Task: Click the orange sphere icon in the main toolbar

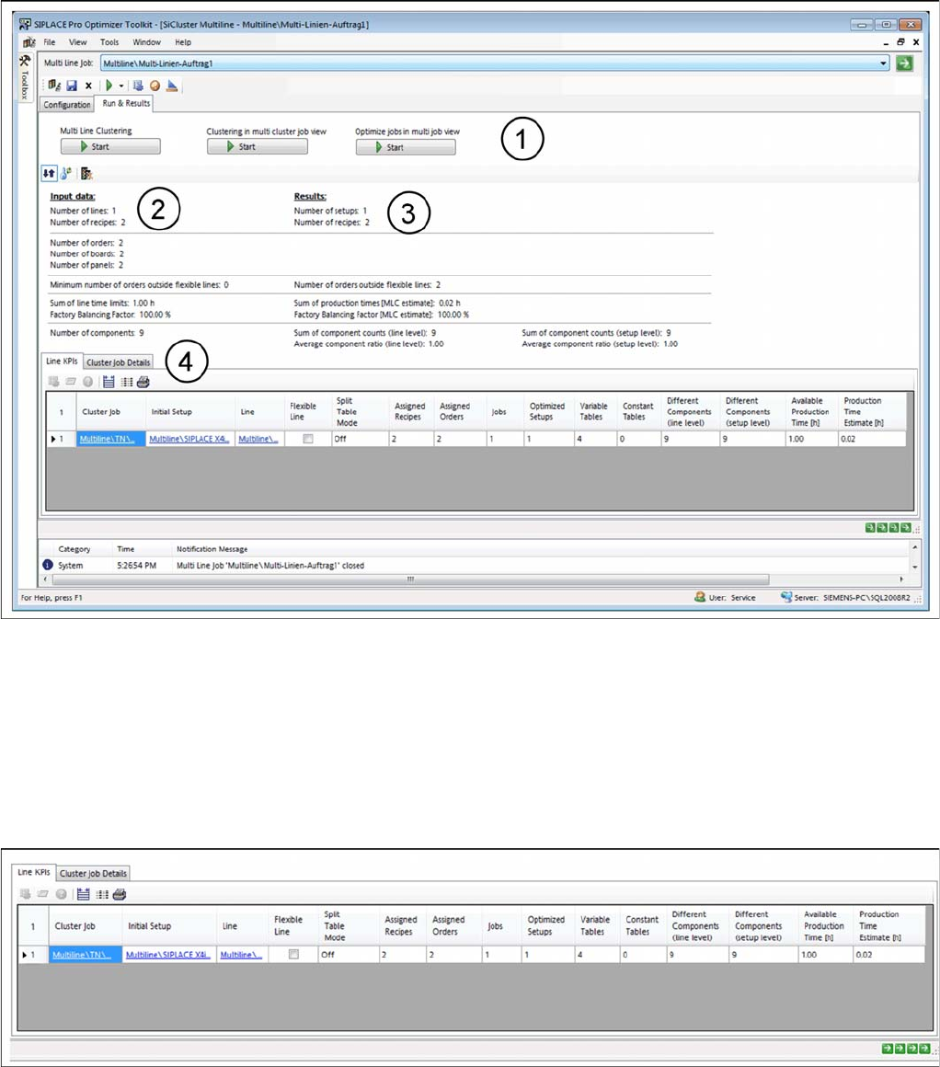Action: 155,86
